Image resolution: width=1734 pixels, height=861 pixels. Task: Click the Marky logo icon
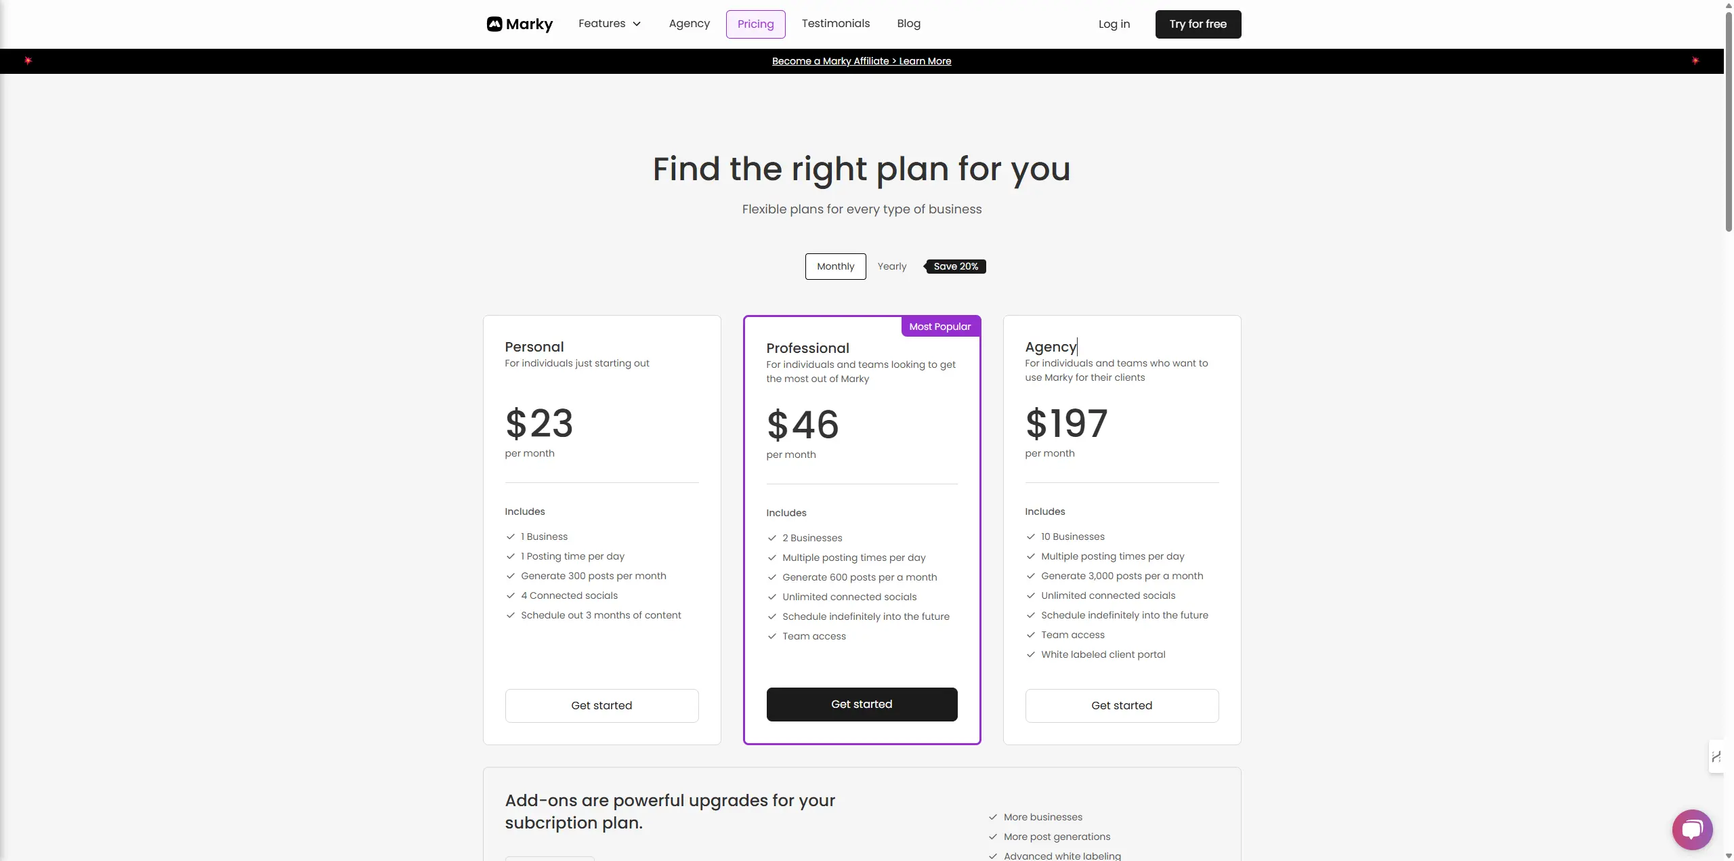[x=494, y=24]
